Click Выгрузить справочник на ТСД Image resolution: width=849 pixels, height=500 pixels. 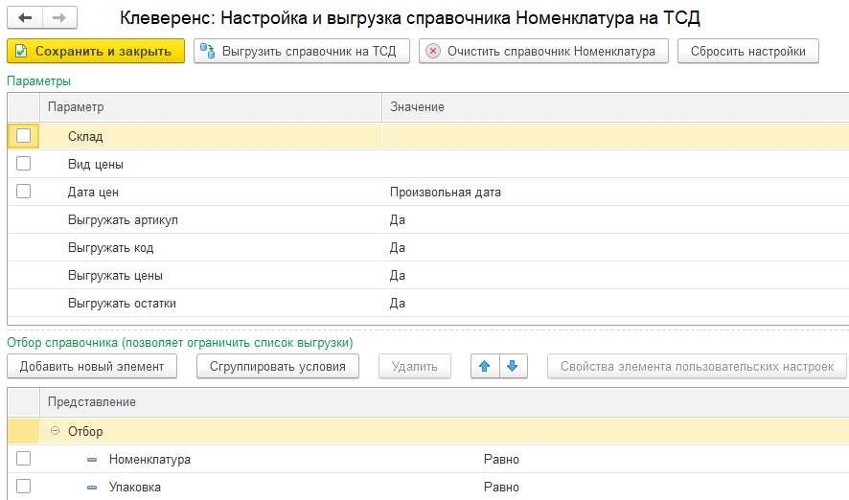pyautogui.click(x=302, y=52)
